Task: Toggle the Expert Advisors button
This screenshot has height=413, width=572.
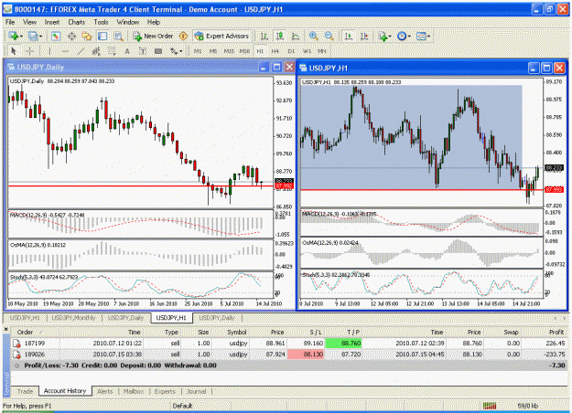Action: pyautogui.click(x=222, y=36)
